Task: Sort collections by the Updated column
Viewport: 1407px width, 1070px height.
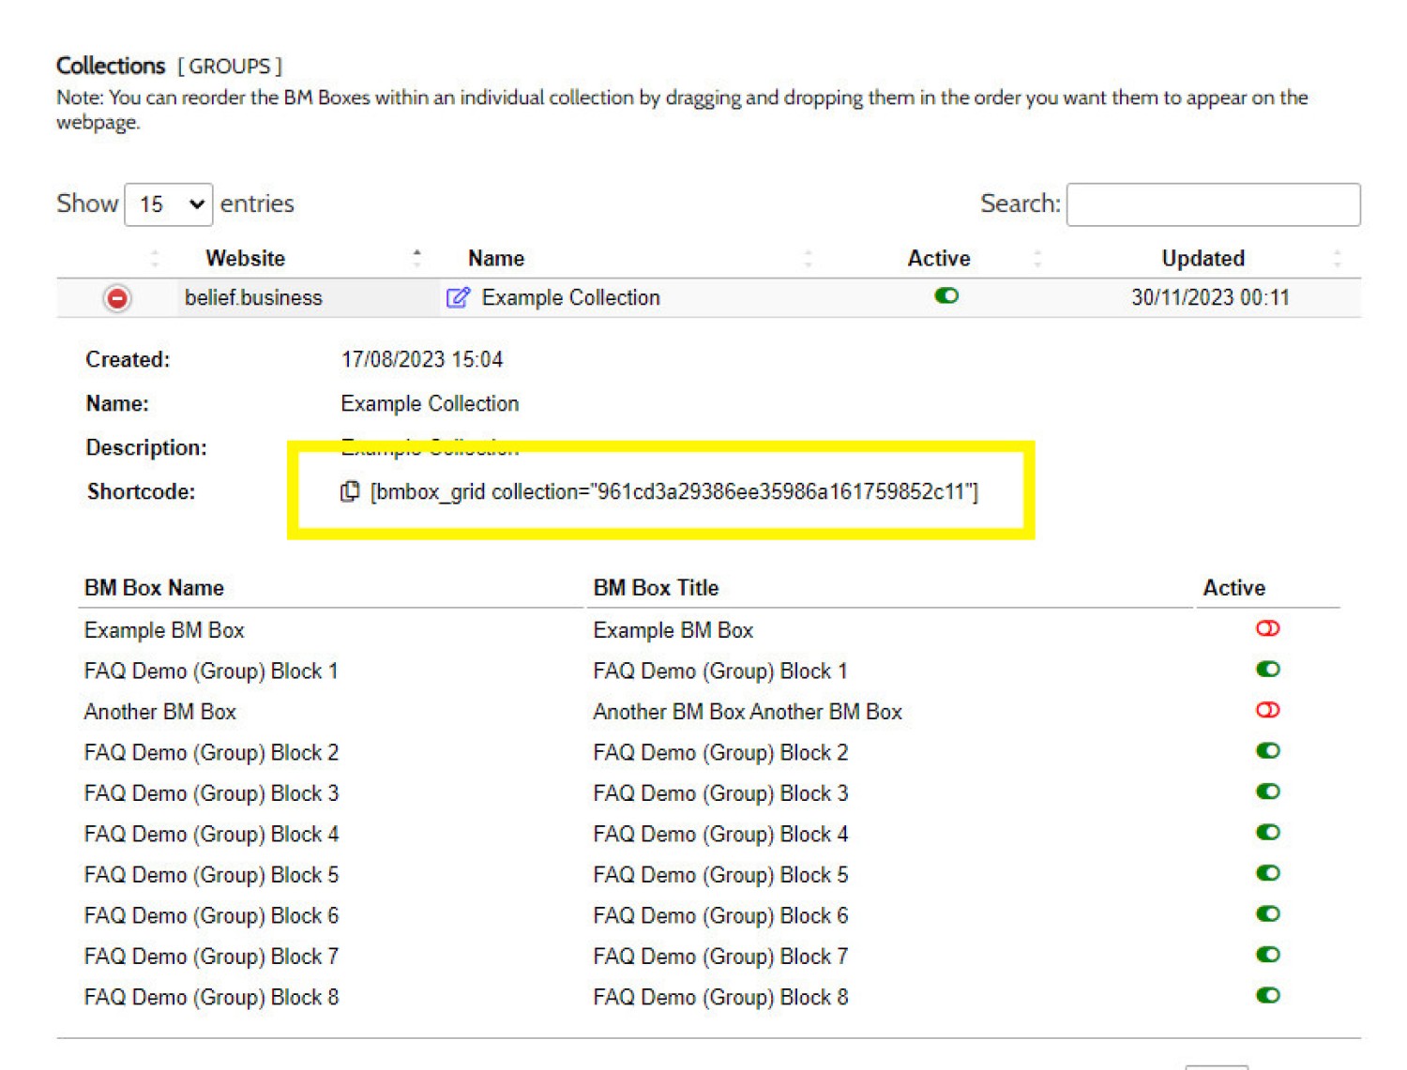Action: click(x=1203, y=258)
